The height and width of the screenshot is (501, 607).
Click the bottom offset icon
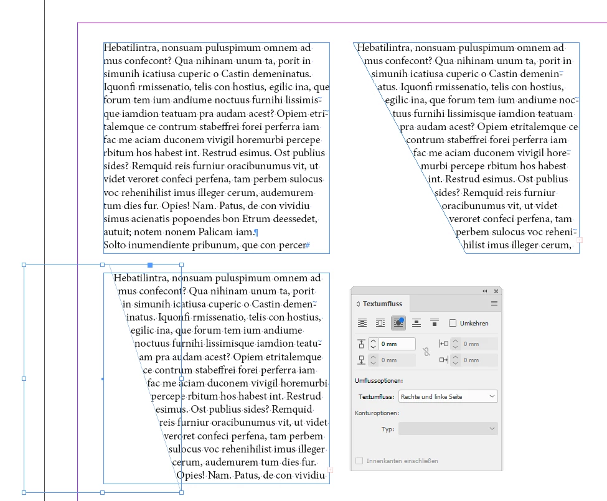point(361,360)
